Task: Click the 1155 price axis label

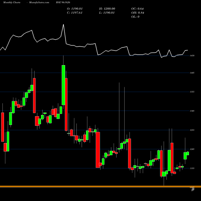Action: pos(192,168)
